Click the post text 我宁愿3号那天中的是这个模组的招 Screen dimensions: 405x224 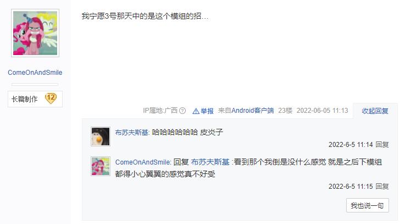pyautogui.click(x=145, y=16)
